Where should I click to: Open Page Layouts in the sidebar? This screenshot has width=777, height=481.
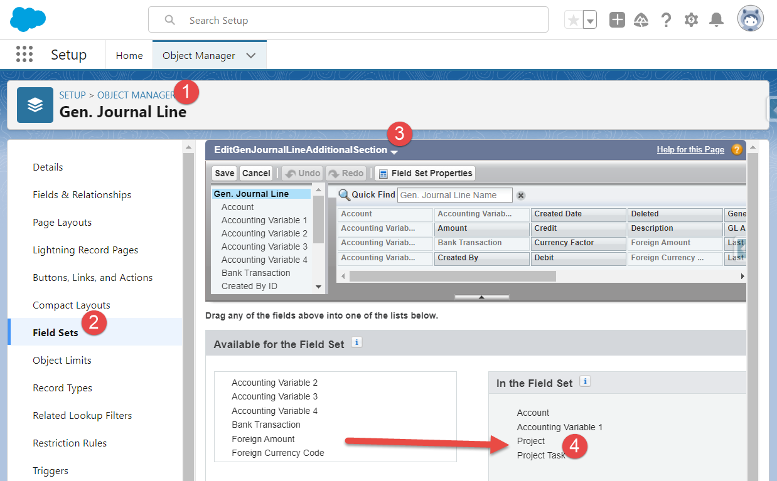click(62, 222)
